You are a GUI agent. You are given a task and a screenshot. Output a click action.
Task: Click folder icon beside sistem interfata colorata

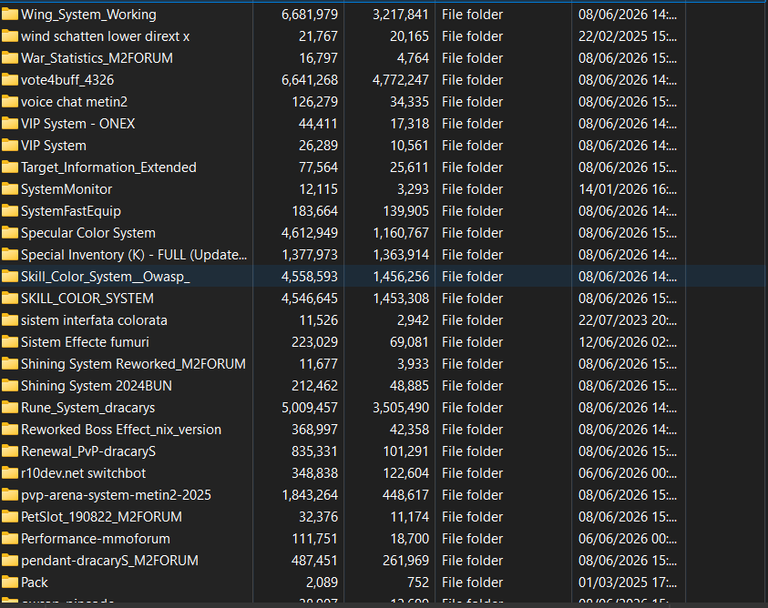coord(10,319)
